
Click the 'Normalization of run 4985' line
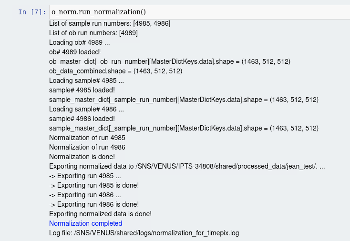(x=87, y=138)
